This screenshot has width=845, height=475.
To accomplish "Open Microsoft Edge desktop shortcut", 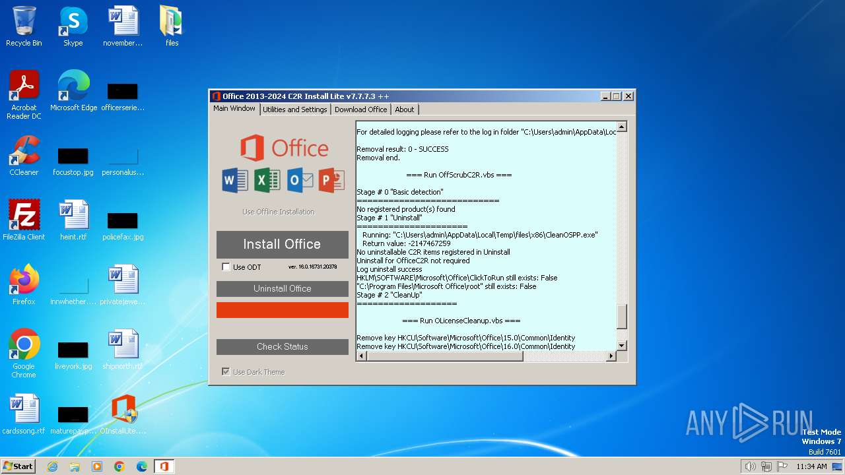I will pos(73,91).
